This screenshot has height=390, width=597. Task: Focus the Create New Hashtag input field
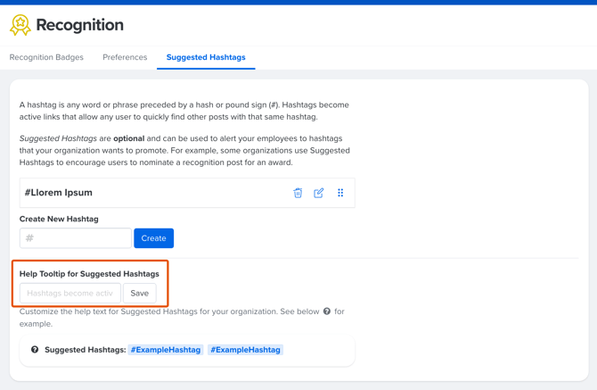[76, 238]
